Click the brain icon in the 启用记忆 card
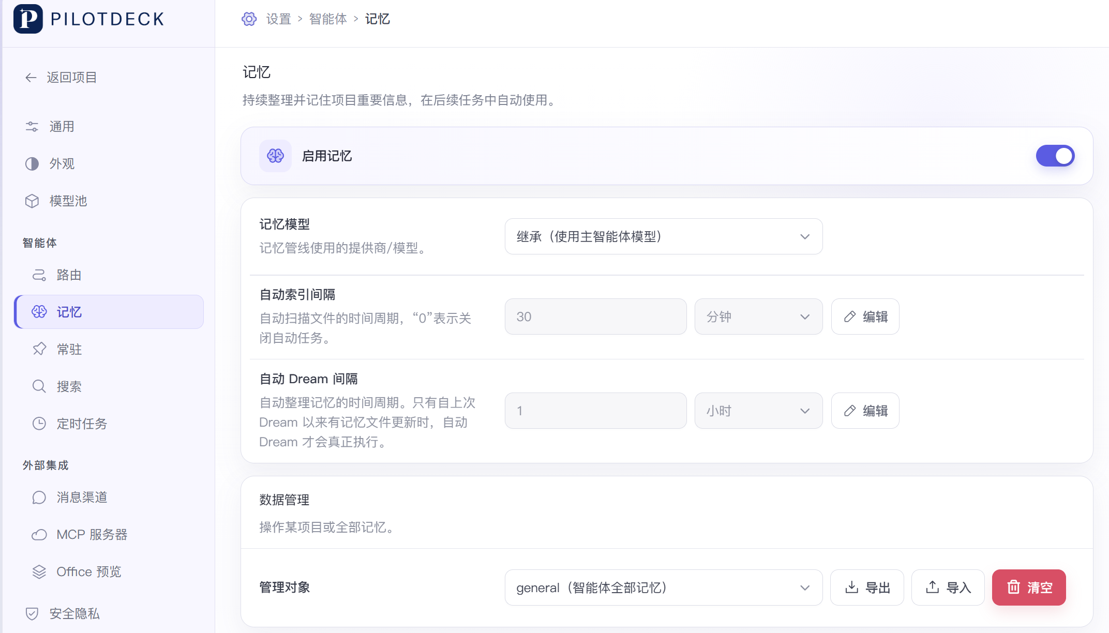Viewport: 1109px width, 633px height. tap(275, 156)
